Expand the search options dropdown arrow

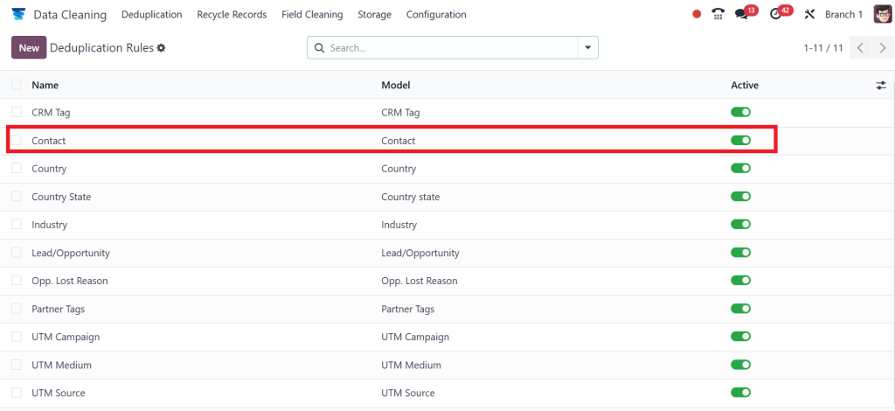(x=588, y=48)
